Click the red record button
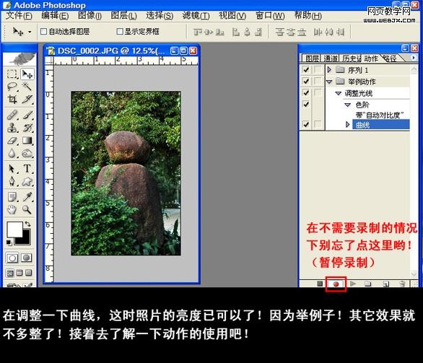This screenshot has height=363, width=423. 336,284
